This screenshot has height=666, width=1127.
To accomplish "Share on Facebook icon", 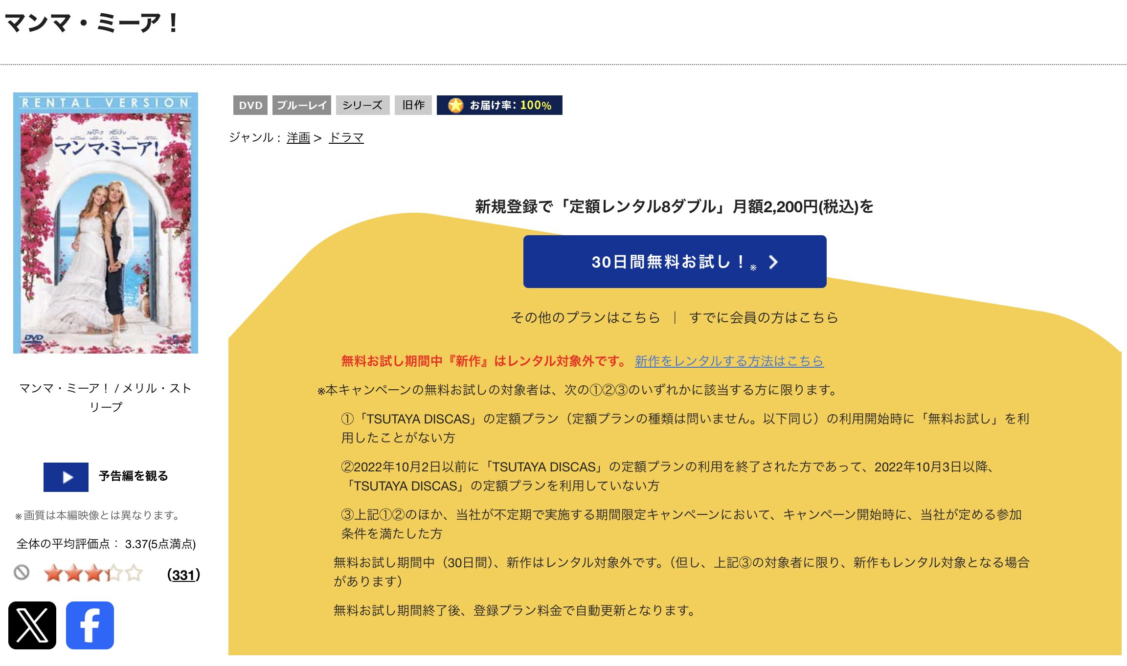I will (x=90, y=625).
